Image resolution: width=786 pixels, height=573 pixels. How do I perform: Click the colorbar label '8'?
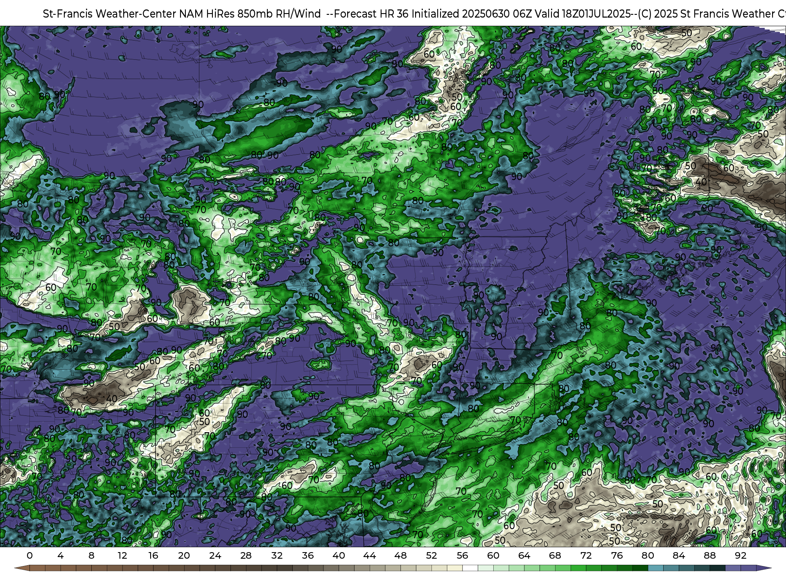91,555
